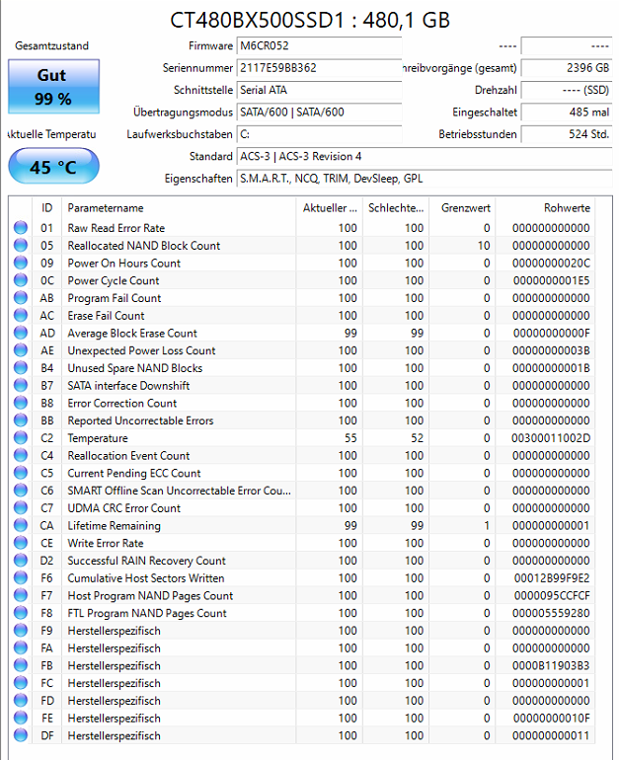Viewport: 620px width, 760px height.
Task: Click the Eigenschaften field listing S.M.A.R.T. features
Action: [x=425, y=179]
